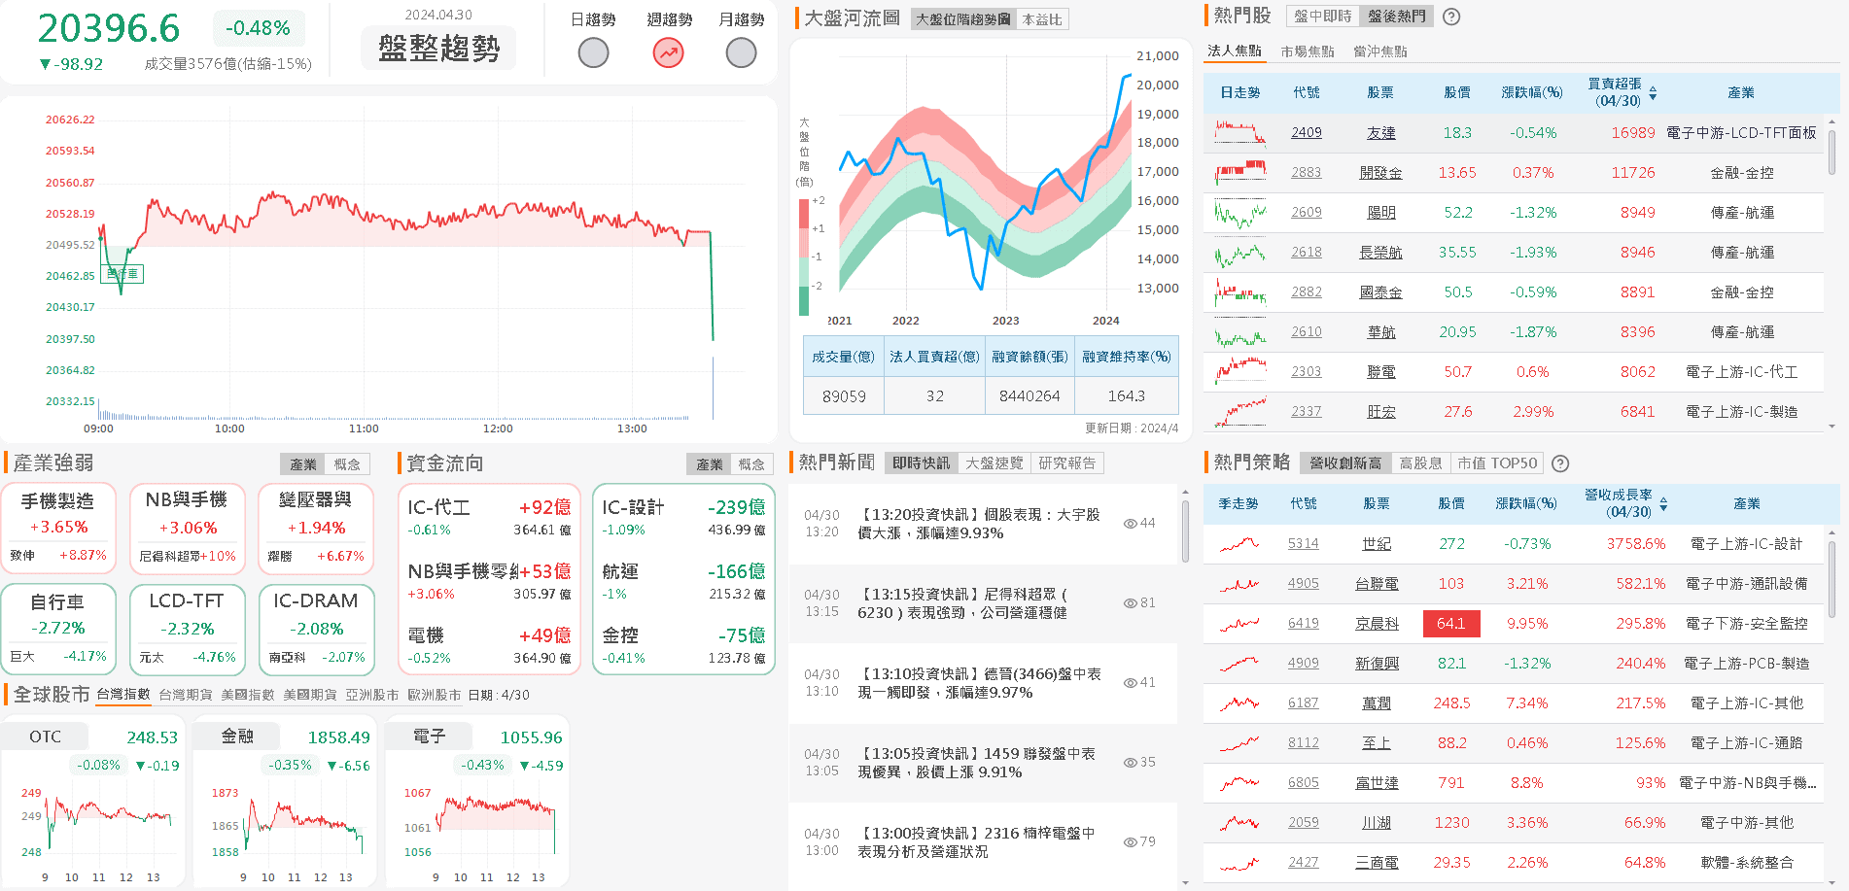Open the 高股息 tab in 熱門策略
Viewport: 1849px width, 891px height.
click(1420, 463)
